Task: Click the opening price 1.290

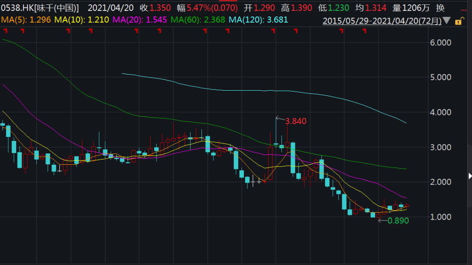Action: point(264,8)
